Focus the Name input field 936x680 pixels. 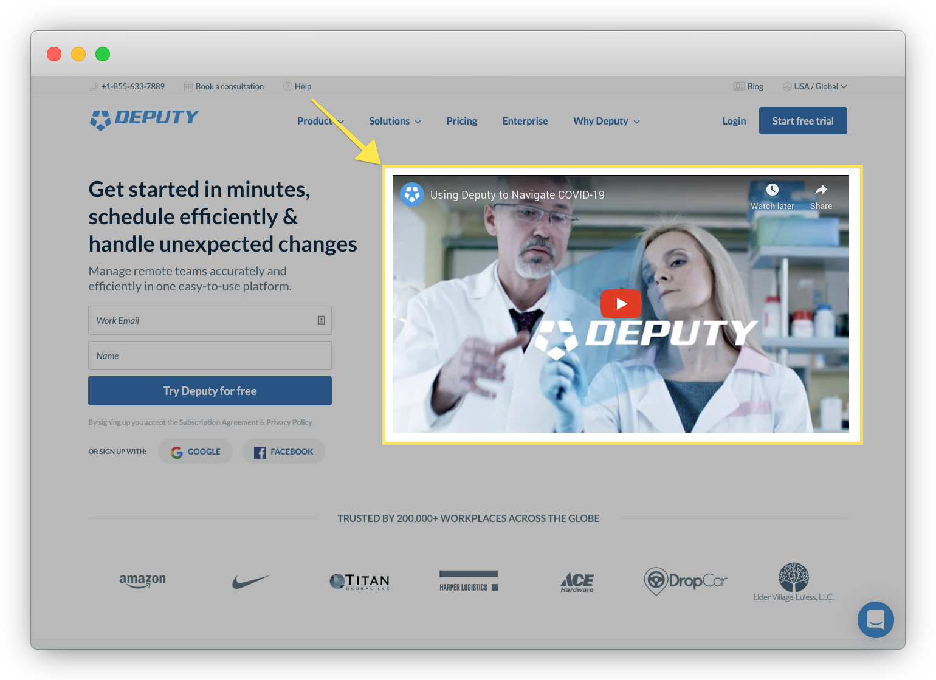[210, 355]
